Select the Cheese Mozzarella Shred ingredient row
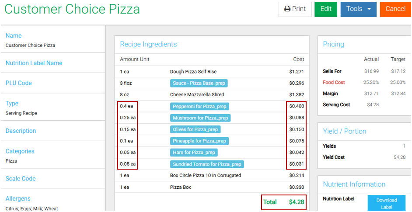Image resolution: width=412 pixels, height=212 pixels. tap(197, 94)
